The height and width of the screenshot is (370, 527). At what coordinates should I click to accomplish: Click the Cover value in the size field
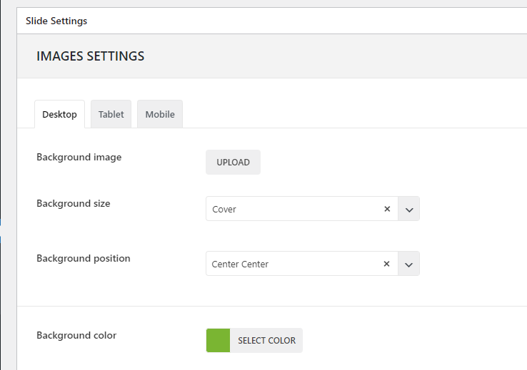(x=224, y=210)
